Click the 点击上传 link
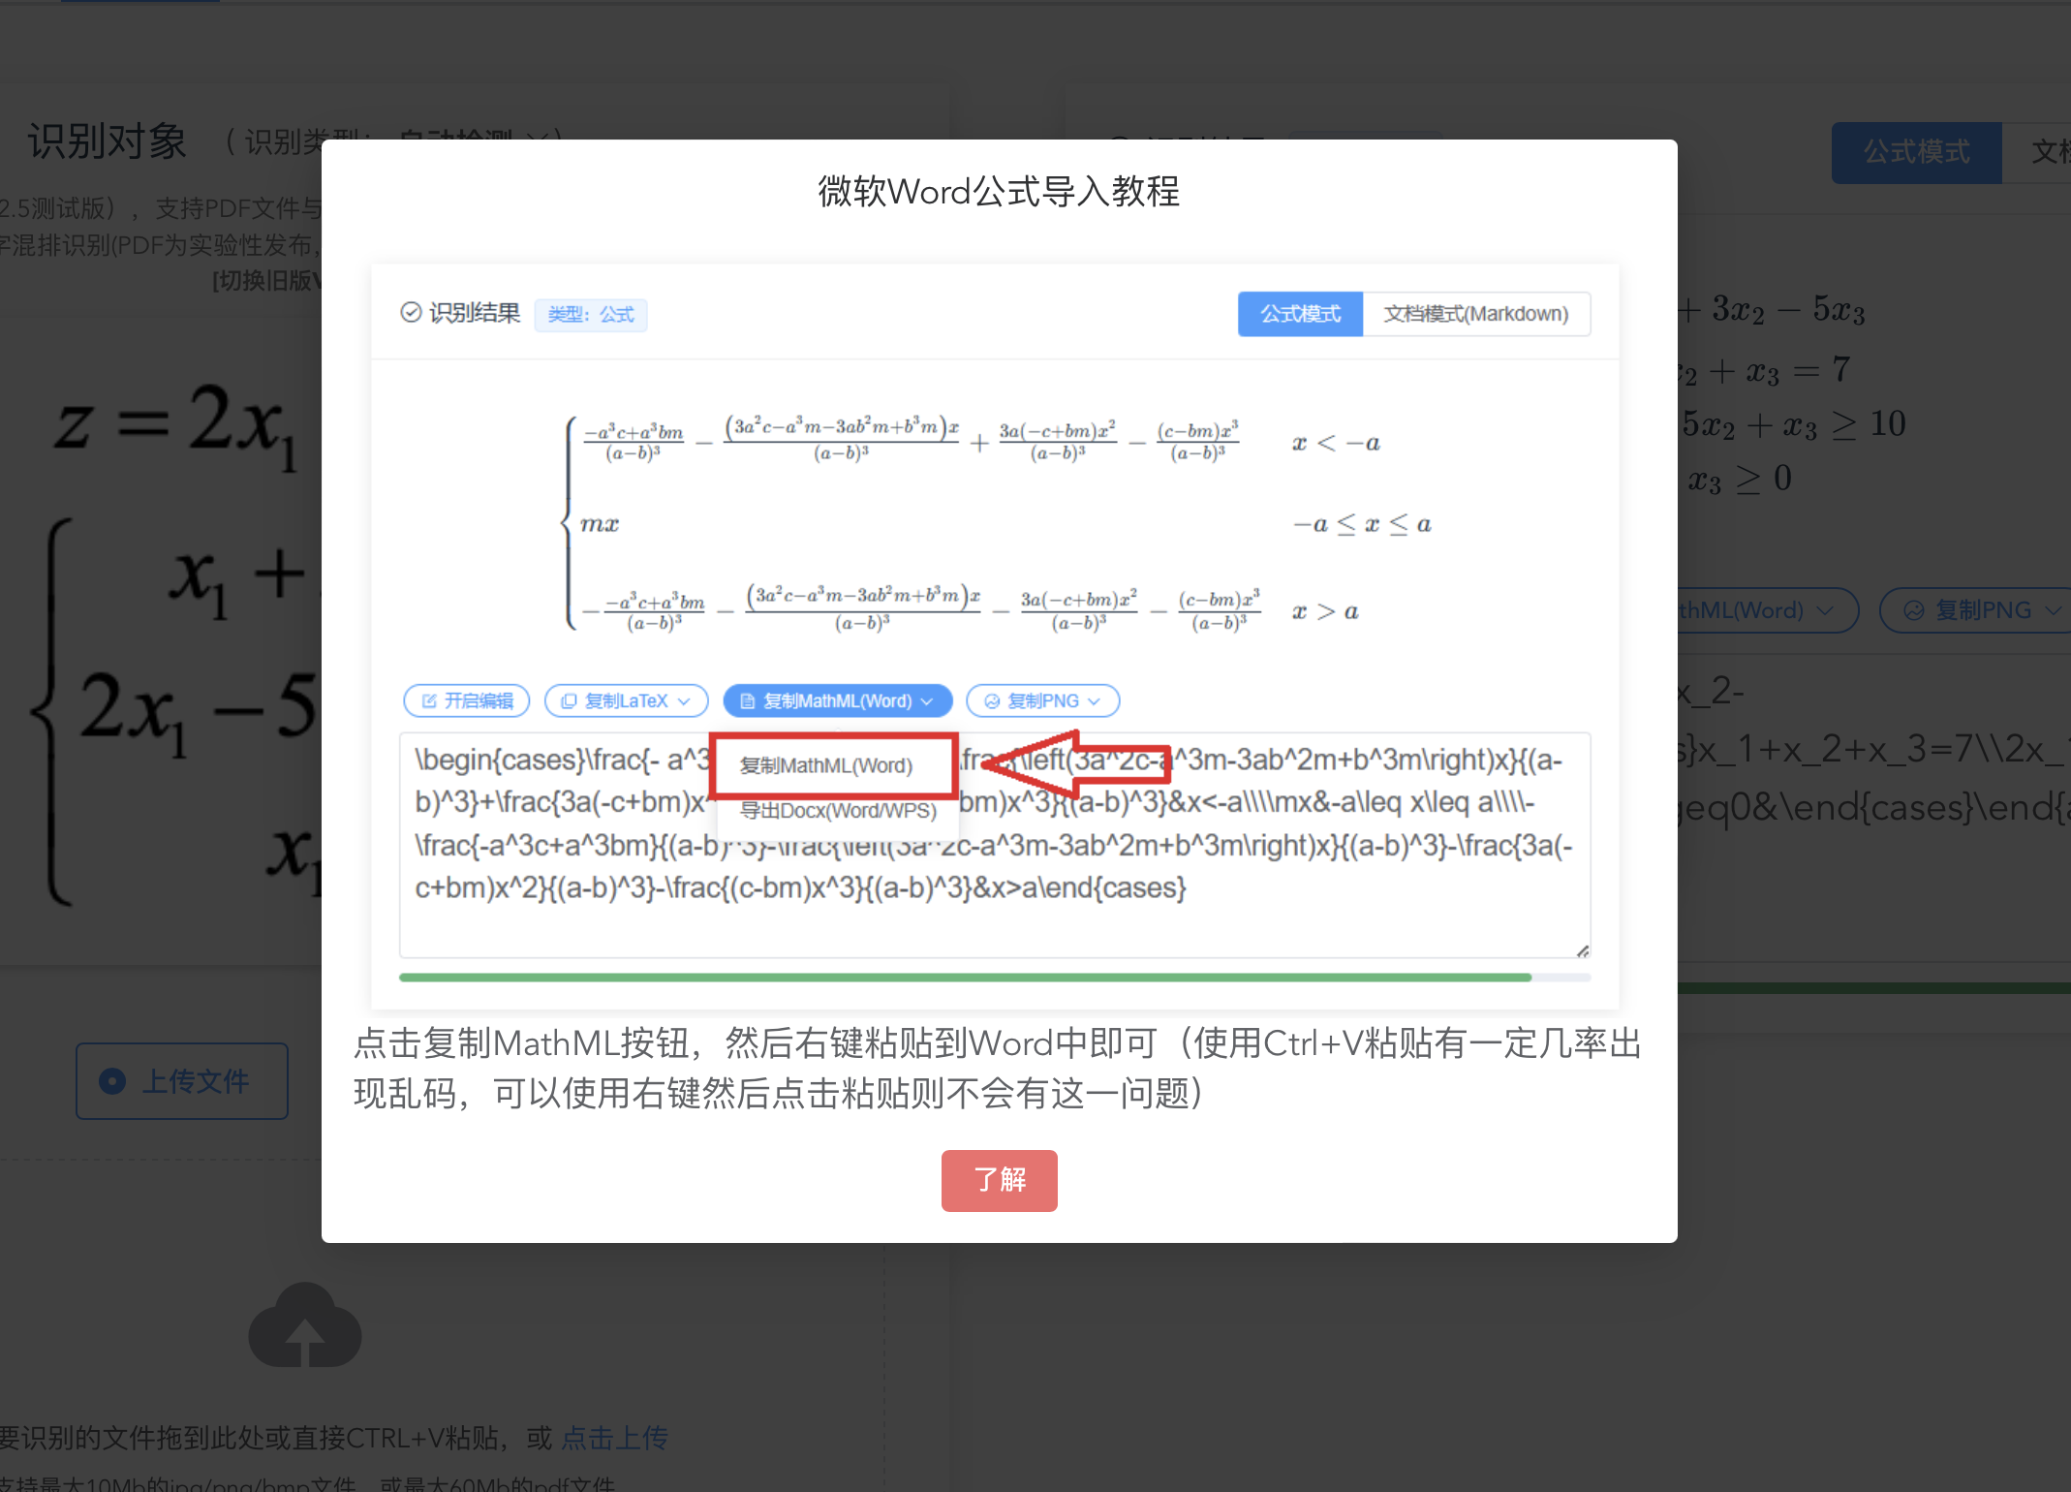The image size is (2071, 1492). [614, 1437]
